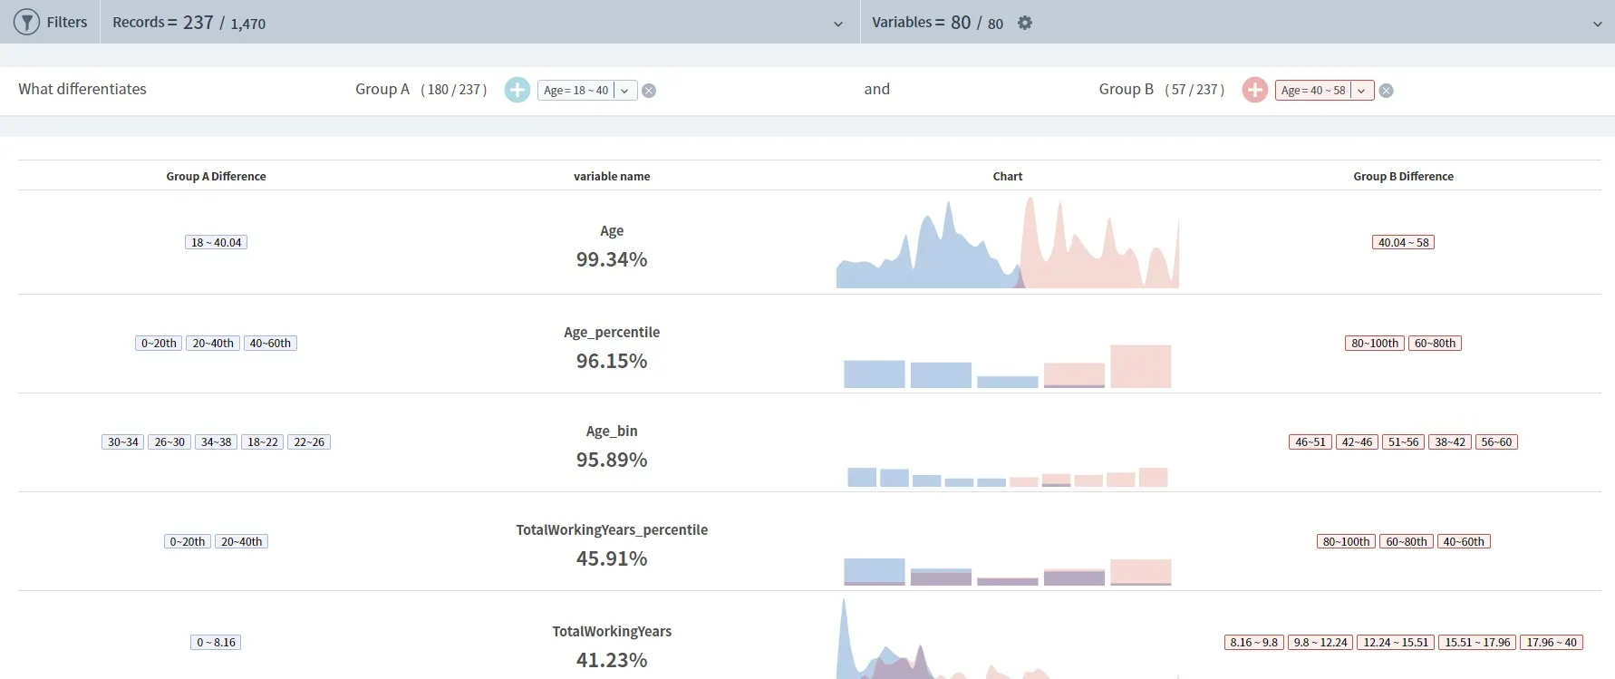This screenshot has width=1615, height=679.
Task: Open the Age=40~58 dropdown arrow
Action: pos(1361,91)
